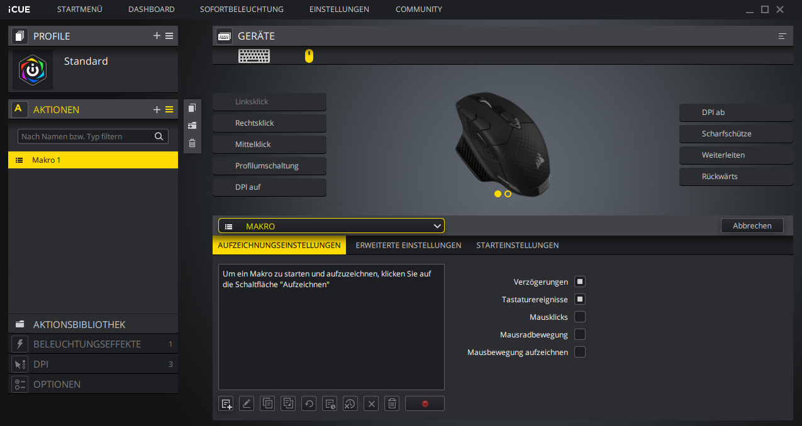Switch to Erweiterte Einstellungen tab

408,245
